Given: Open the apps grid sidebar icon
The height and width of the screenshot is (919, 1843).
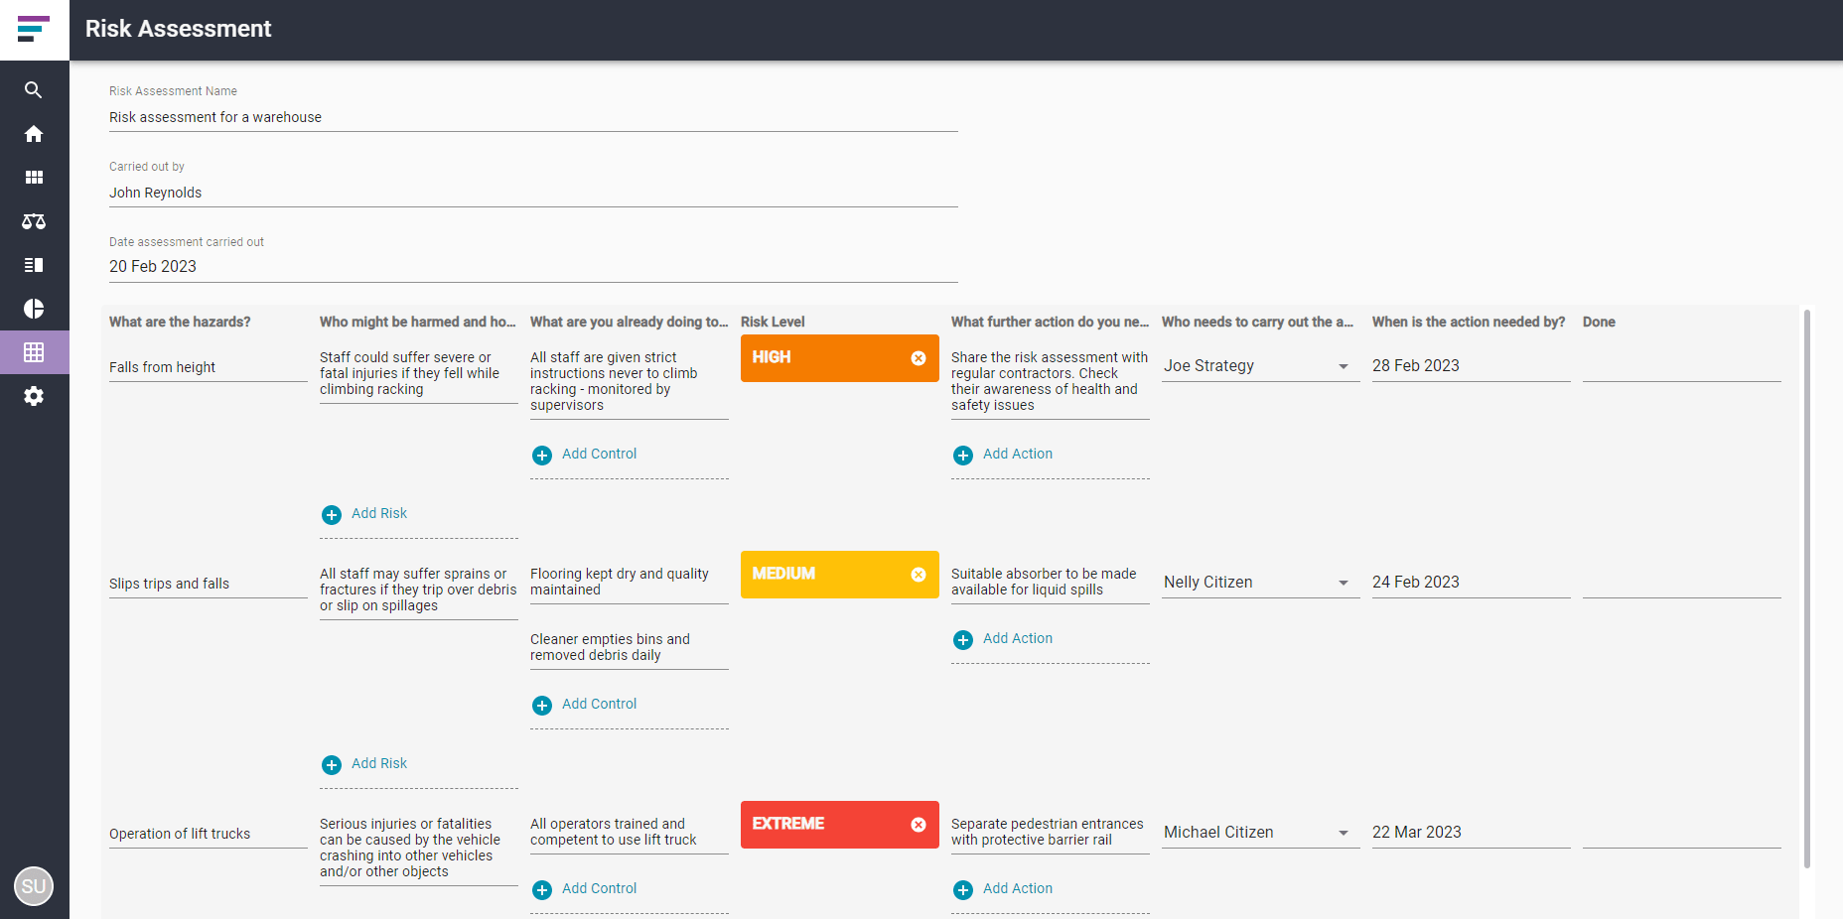Looking at the screenshot, I should tap(34, 178).
